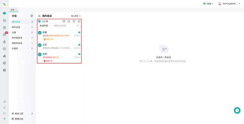Select the @我的 group
244x124 pixels.
(22, 48)
